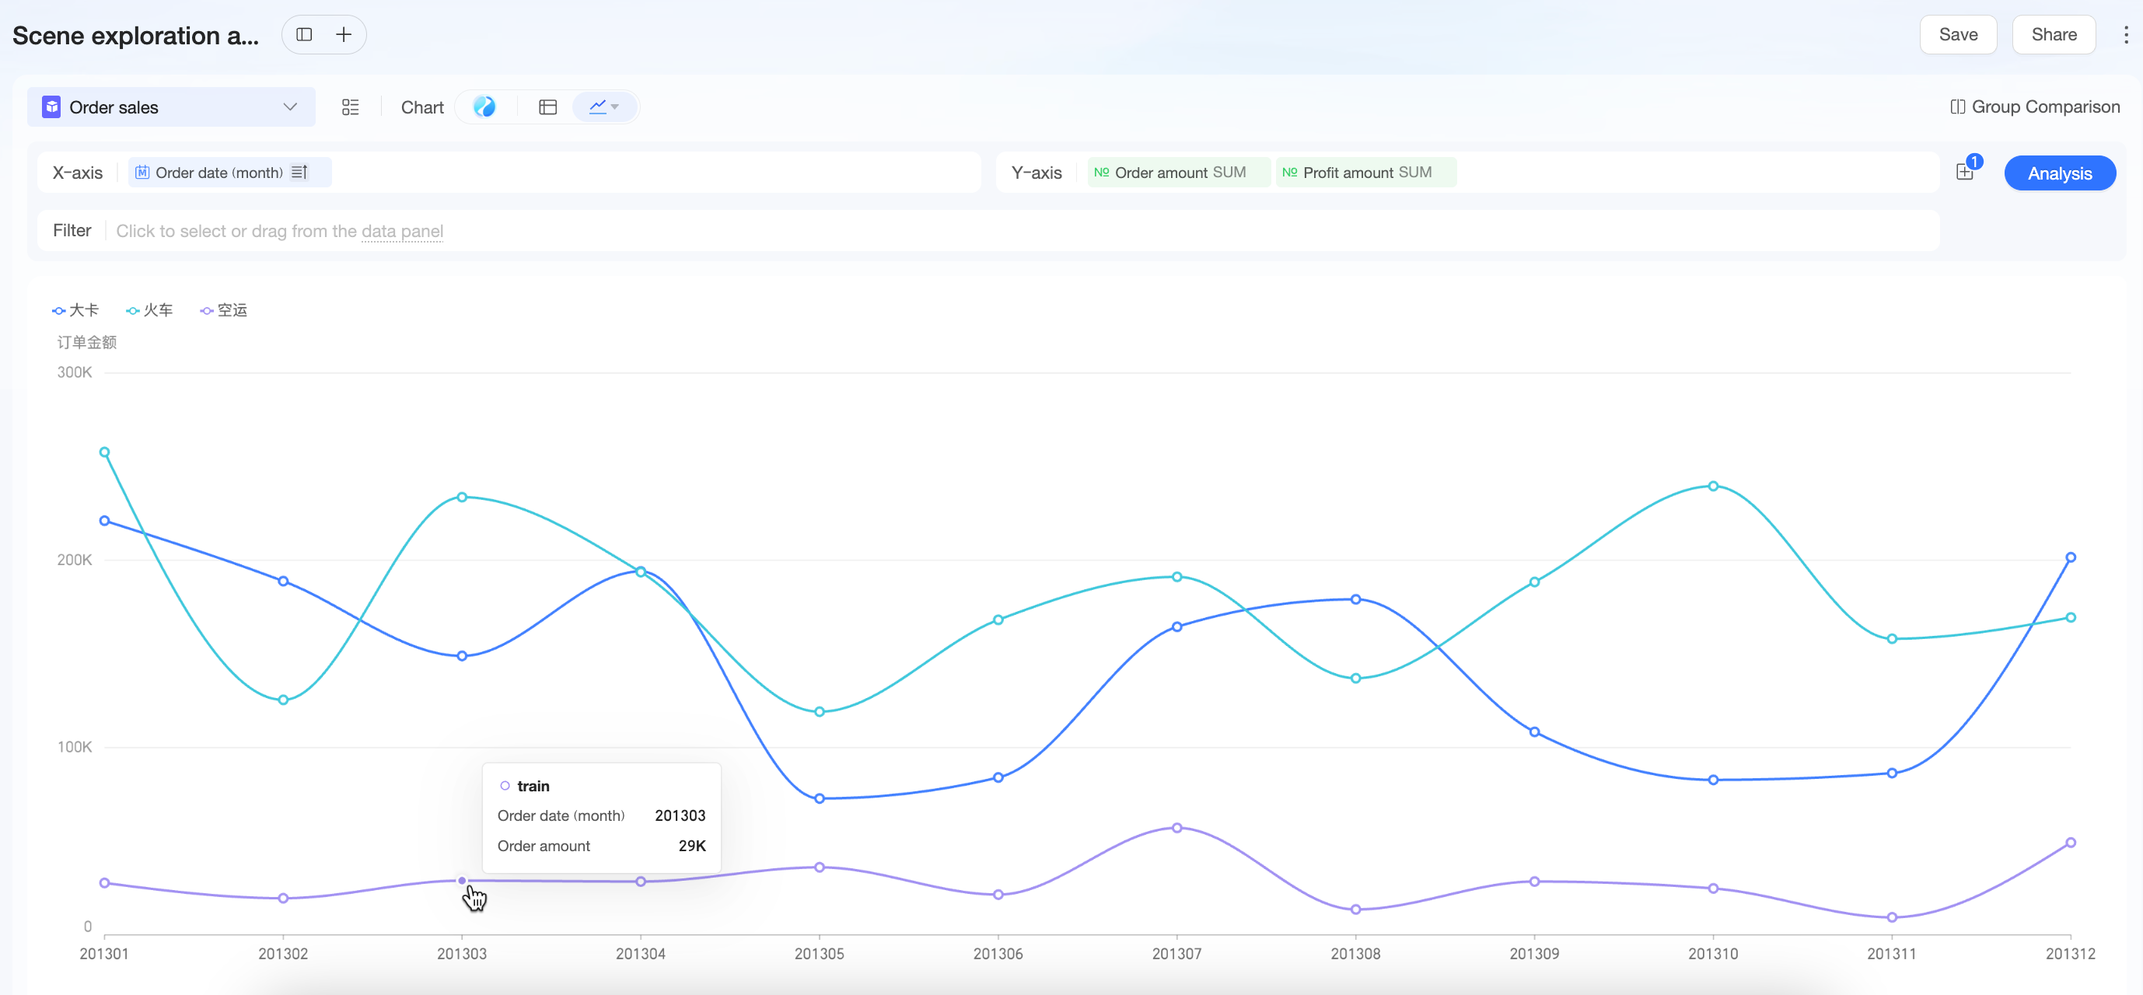Open the Order amount SUM field options
The height and width of the screenshot is (995, 2143).
(x=1178, y=173)
